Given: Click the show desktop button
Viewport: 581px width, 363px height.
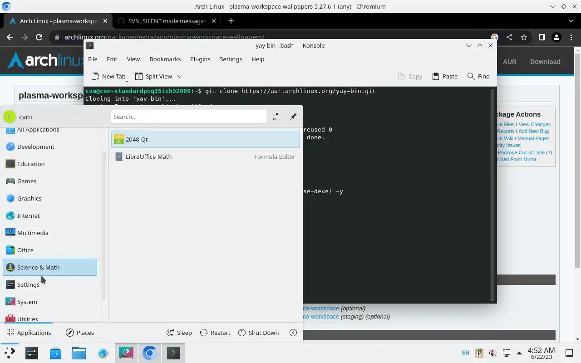Looking at the screenshot, I should tap(569, 353).
